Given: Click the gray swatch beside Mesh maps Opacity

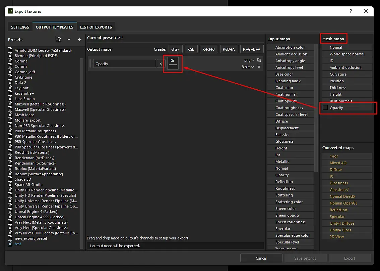Looking at the screenshot, I should point(325,107).
